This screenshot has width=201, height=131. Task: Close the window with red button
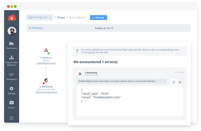coord(8,6)
